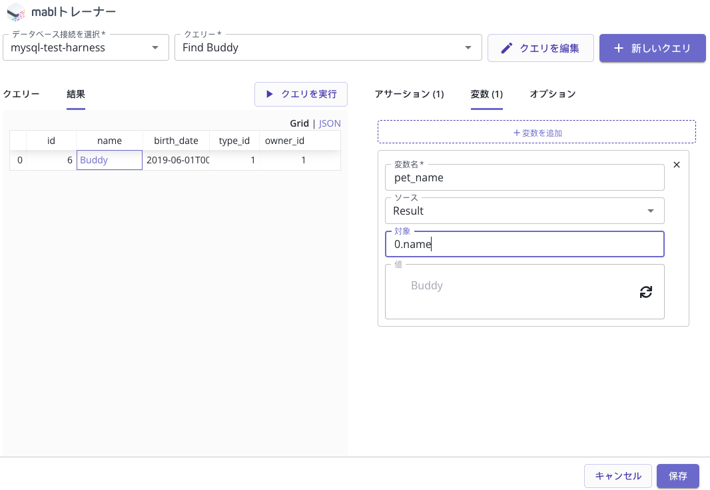This screenshot has height=490, width=710.
Task: Refresh the variable value with the sync icon
Action: [645, 292]
